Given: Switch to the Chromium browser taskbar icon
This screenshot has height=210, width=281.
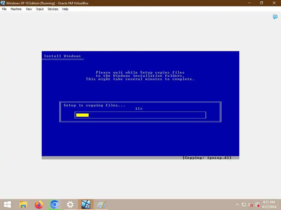Looking at the screenshot, I should pos(55,205).
